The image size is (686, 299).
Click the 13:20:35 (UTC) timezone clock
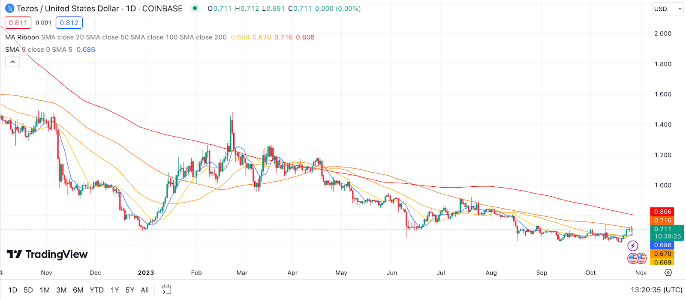(656, 290)
